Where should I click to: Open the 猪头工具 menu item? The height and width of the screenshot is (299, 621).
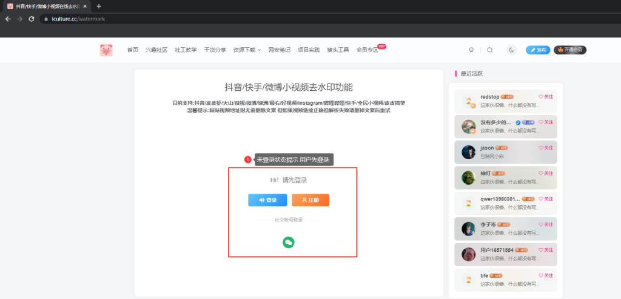pos(338,50)
